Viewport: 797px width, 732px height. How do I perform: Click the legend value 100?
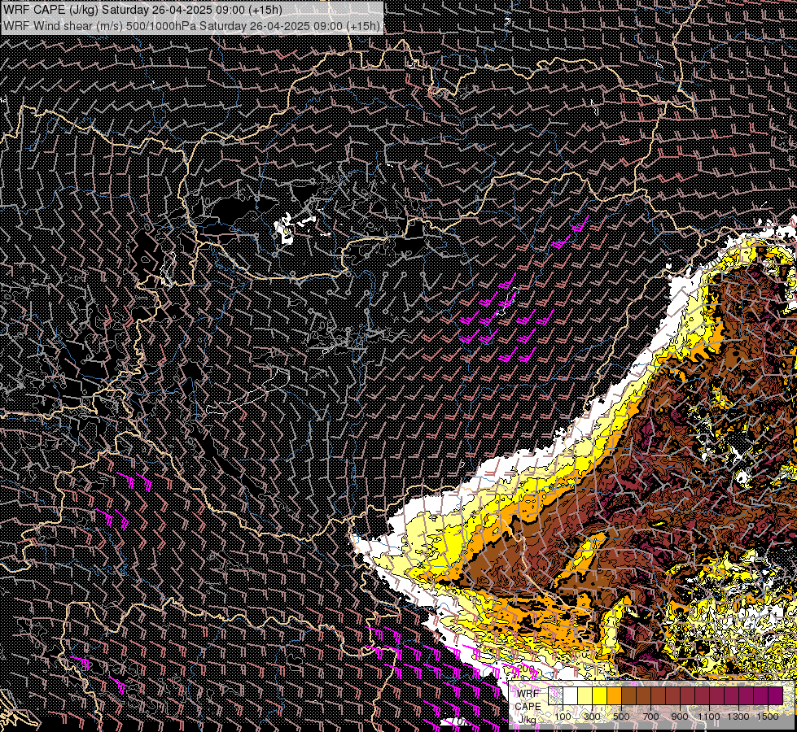563,717
